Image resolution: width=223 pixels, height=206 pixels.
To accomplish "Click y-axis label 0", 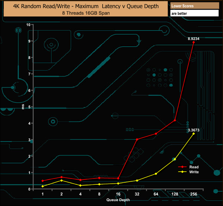I will pos(29,189).
